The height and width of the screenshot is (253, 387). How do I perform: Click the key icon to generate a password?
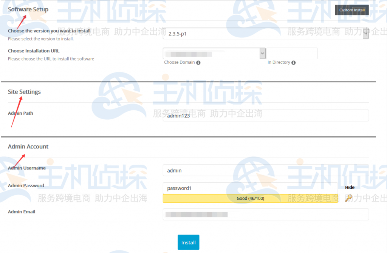pyautogui.click(x=348, y=198)
